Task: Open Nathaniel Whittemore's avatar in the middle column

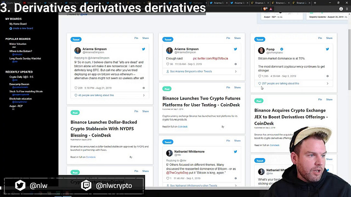Action: tap(169, 153)
